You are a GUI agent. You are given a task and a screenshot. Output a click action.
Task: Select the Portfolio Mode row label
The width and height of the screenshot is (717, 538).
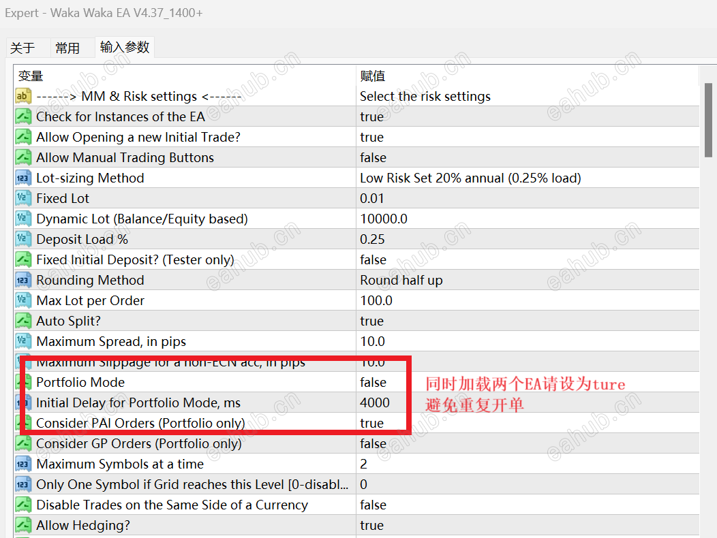coord(80,382)
